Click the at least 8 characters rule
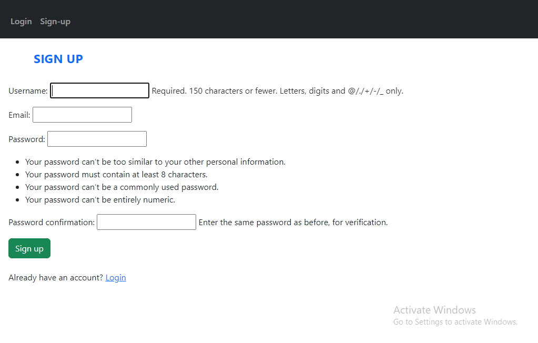This screenshot has height=343, width=538. click(116, 175)
